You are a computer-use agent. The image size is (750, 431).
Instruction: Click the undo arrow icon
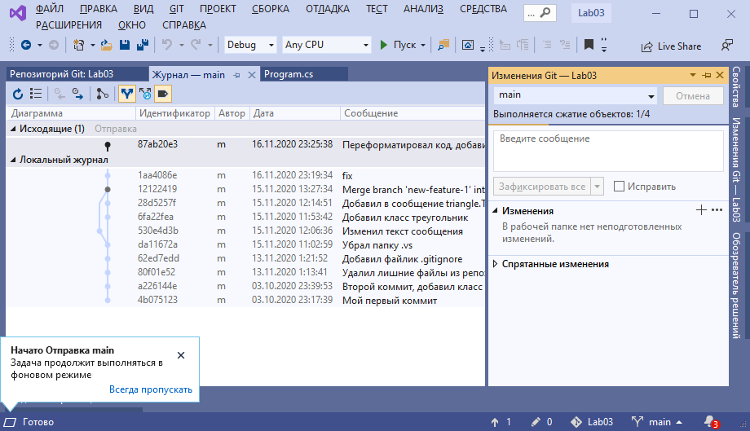click(x=167, y=45)
